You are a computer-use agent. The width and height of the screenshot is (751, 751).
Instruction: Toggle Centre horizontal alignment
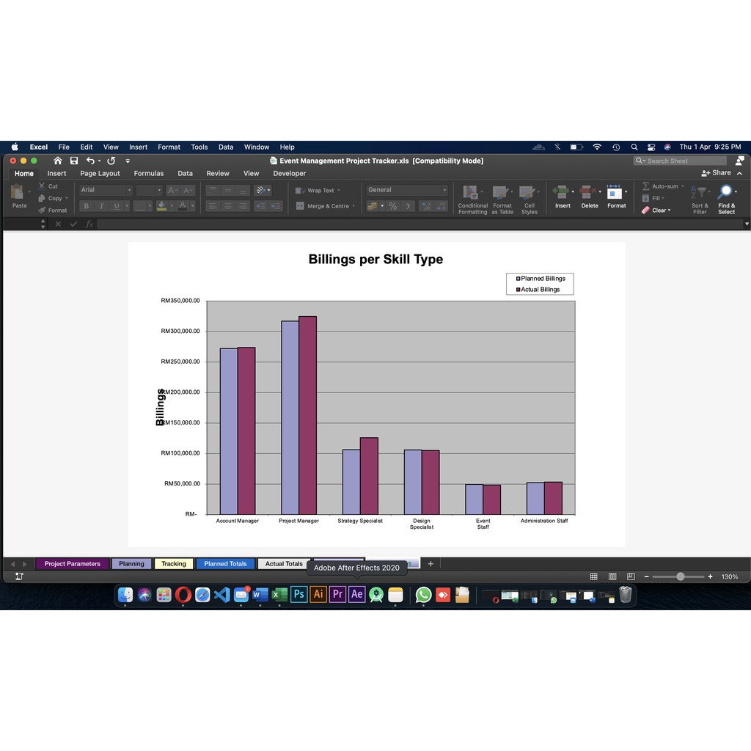(x=228, y=206)
